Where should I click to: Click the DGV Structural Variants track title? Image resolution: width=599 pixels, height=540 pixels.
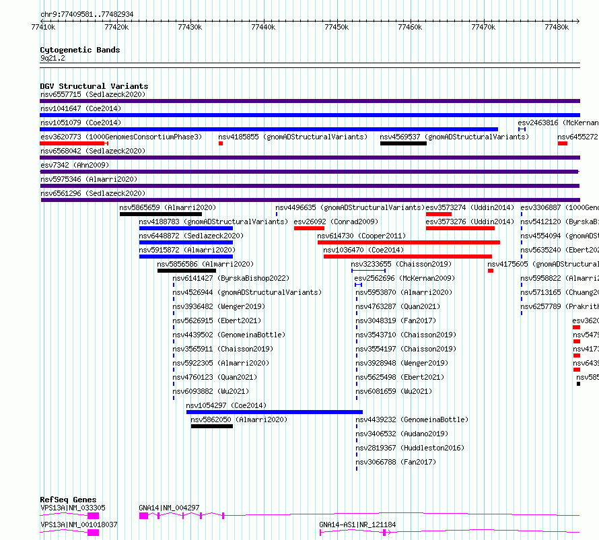tap(94, 86)
